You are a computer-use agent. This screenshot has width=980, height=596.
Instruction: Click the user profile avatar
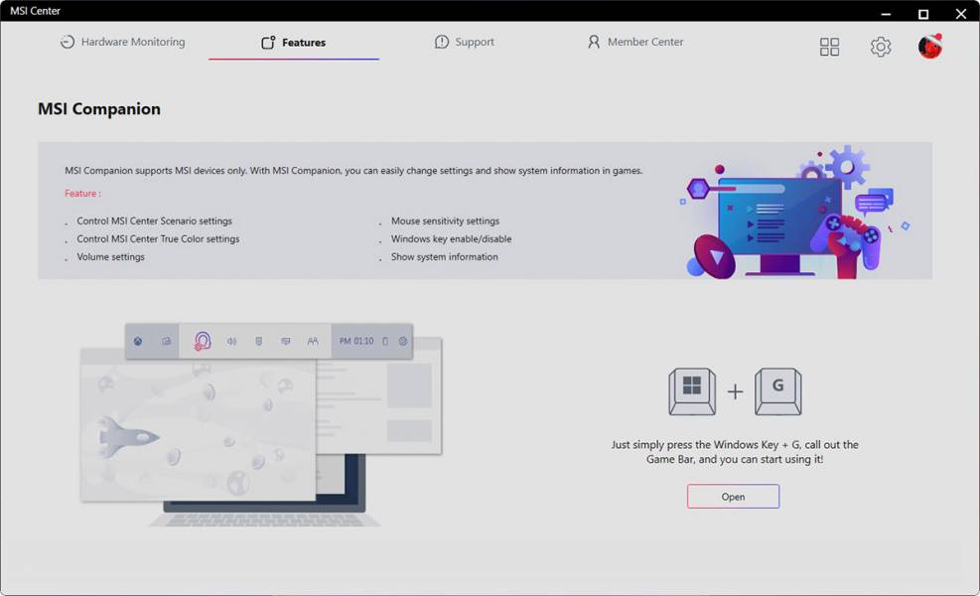click(930, 46)
